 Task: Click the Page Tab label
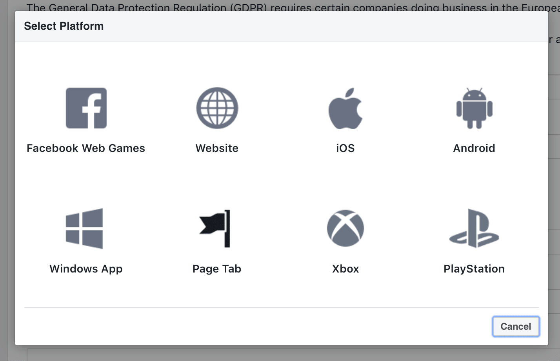[x=216, y=269]
